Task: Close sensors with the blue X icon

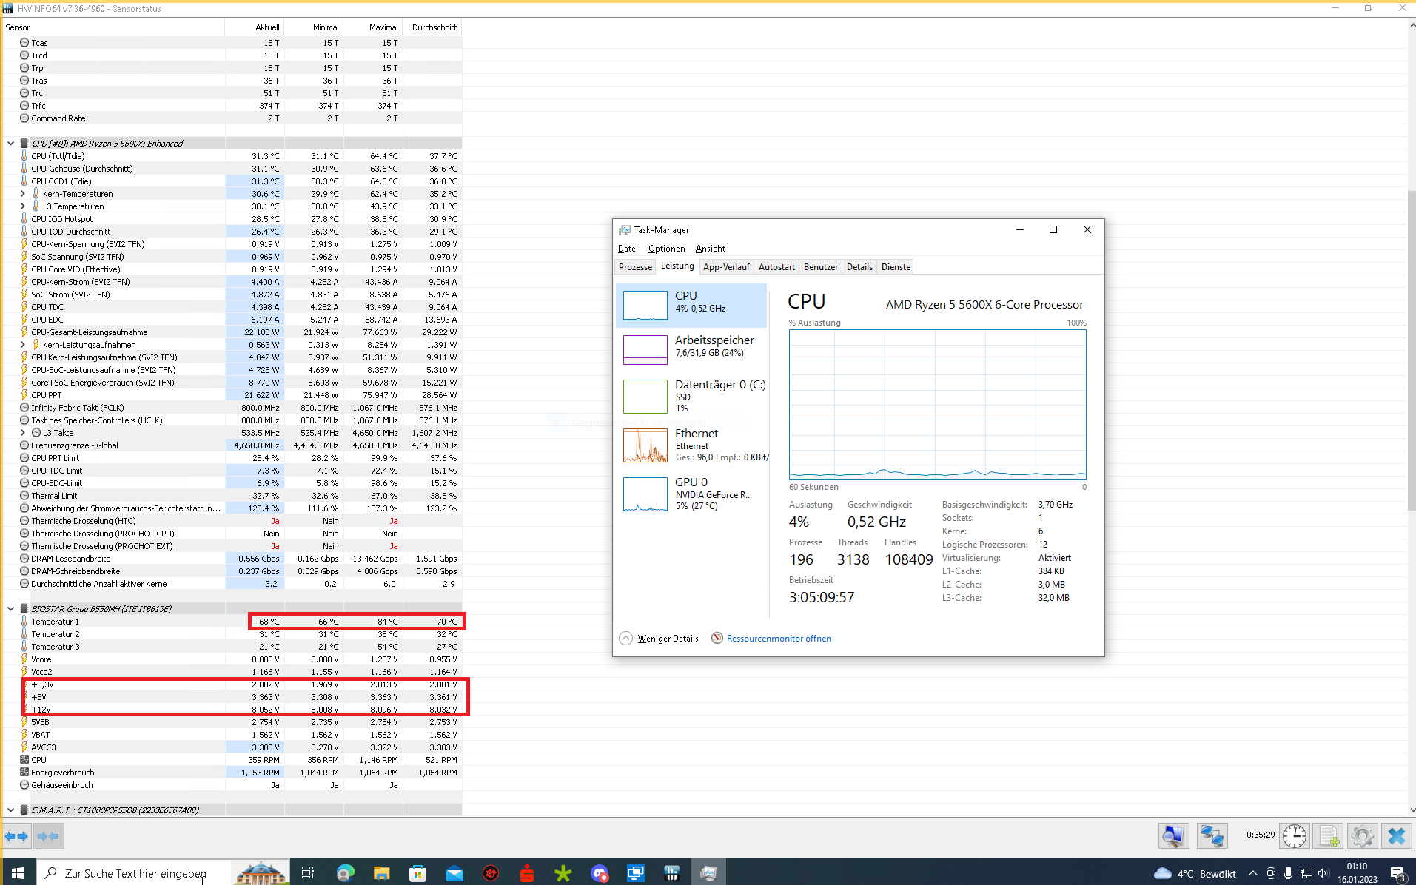Action: [1397, 836]
